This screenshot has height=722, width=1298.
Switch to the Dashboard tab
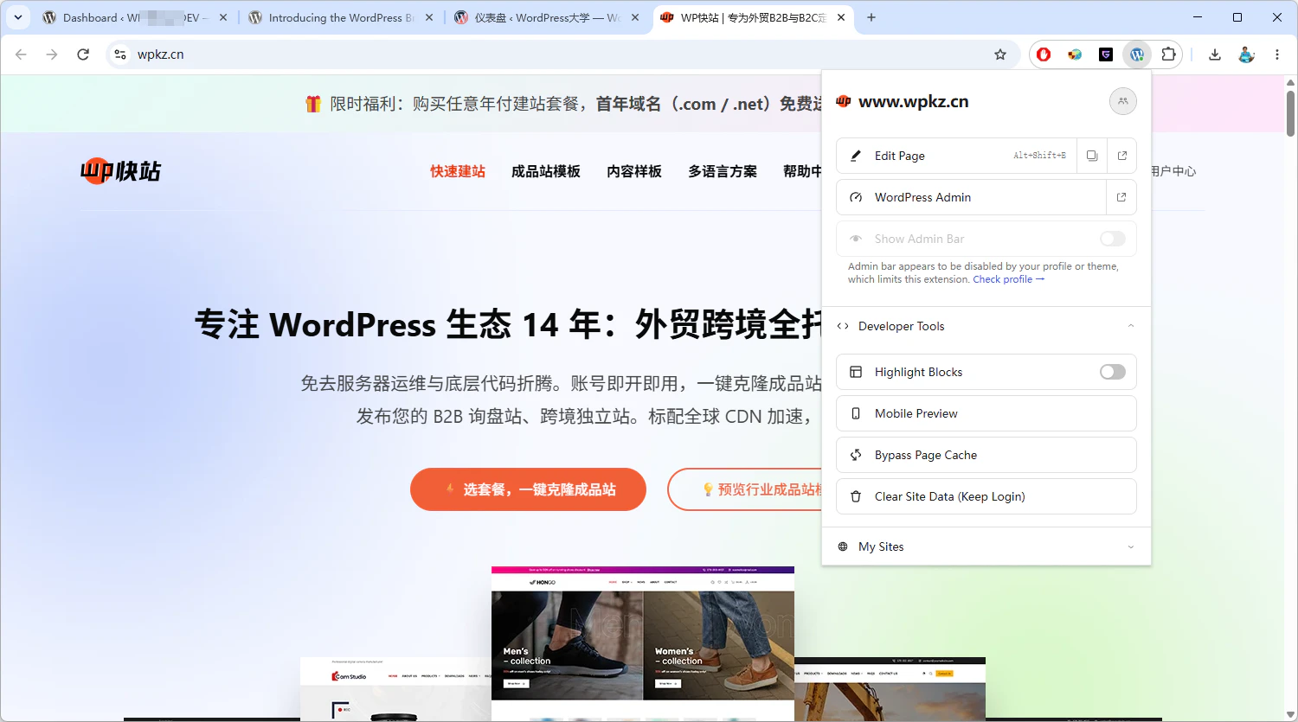click(136, 17)
